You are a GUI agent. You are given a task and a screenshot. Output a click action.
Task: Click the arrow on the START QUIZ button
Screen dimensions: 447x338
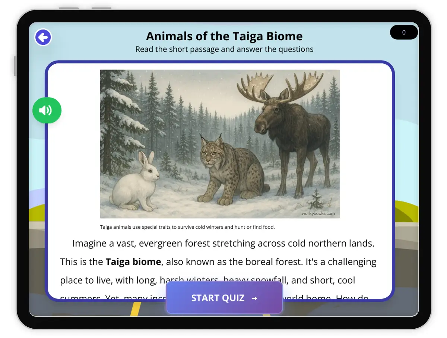click(254, 298)
